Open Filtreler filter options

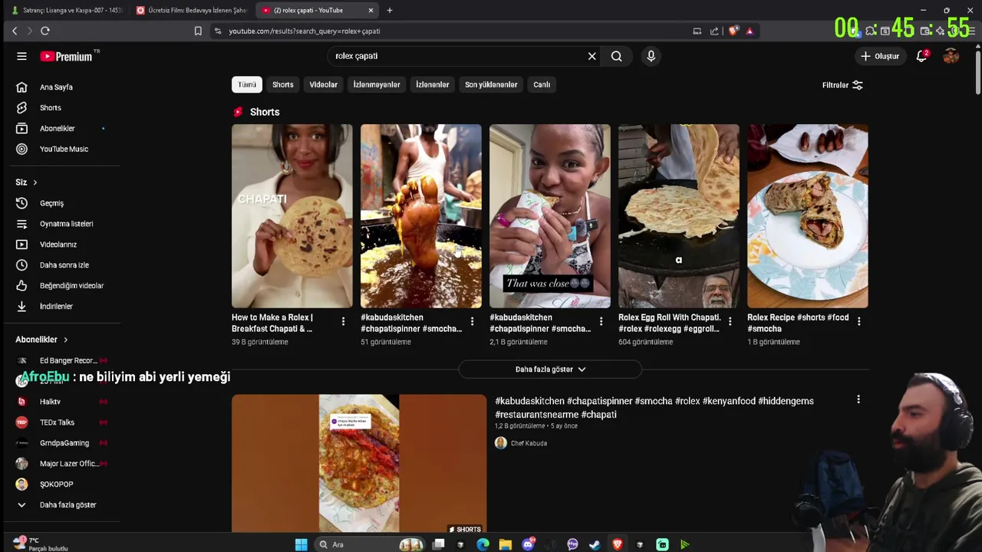tap(842, 85)
